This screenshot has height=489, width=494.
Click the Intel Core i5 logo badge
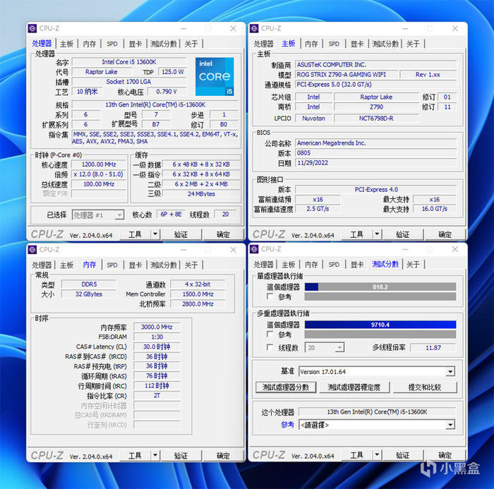[215, 76]
